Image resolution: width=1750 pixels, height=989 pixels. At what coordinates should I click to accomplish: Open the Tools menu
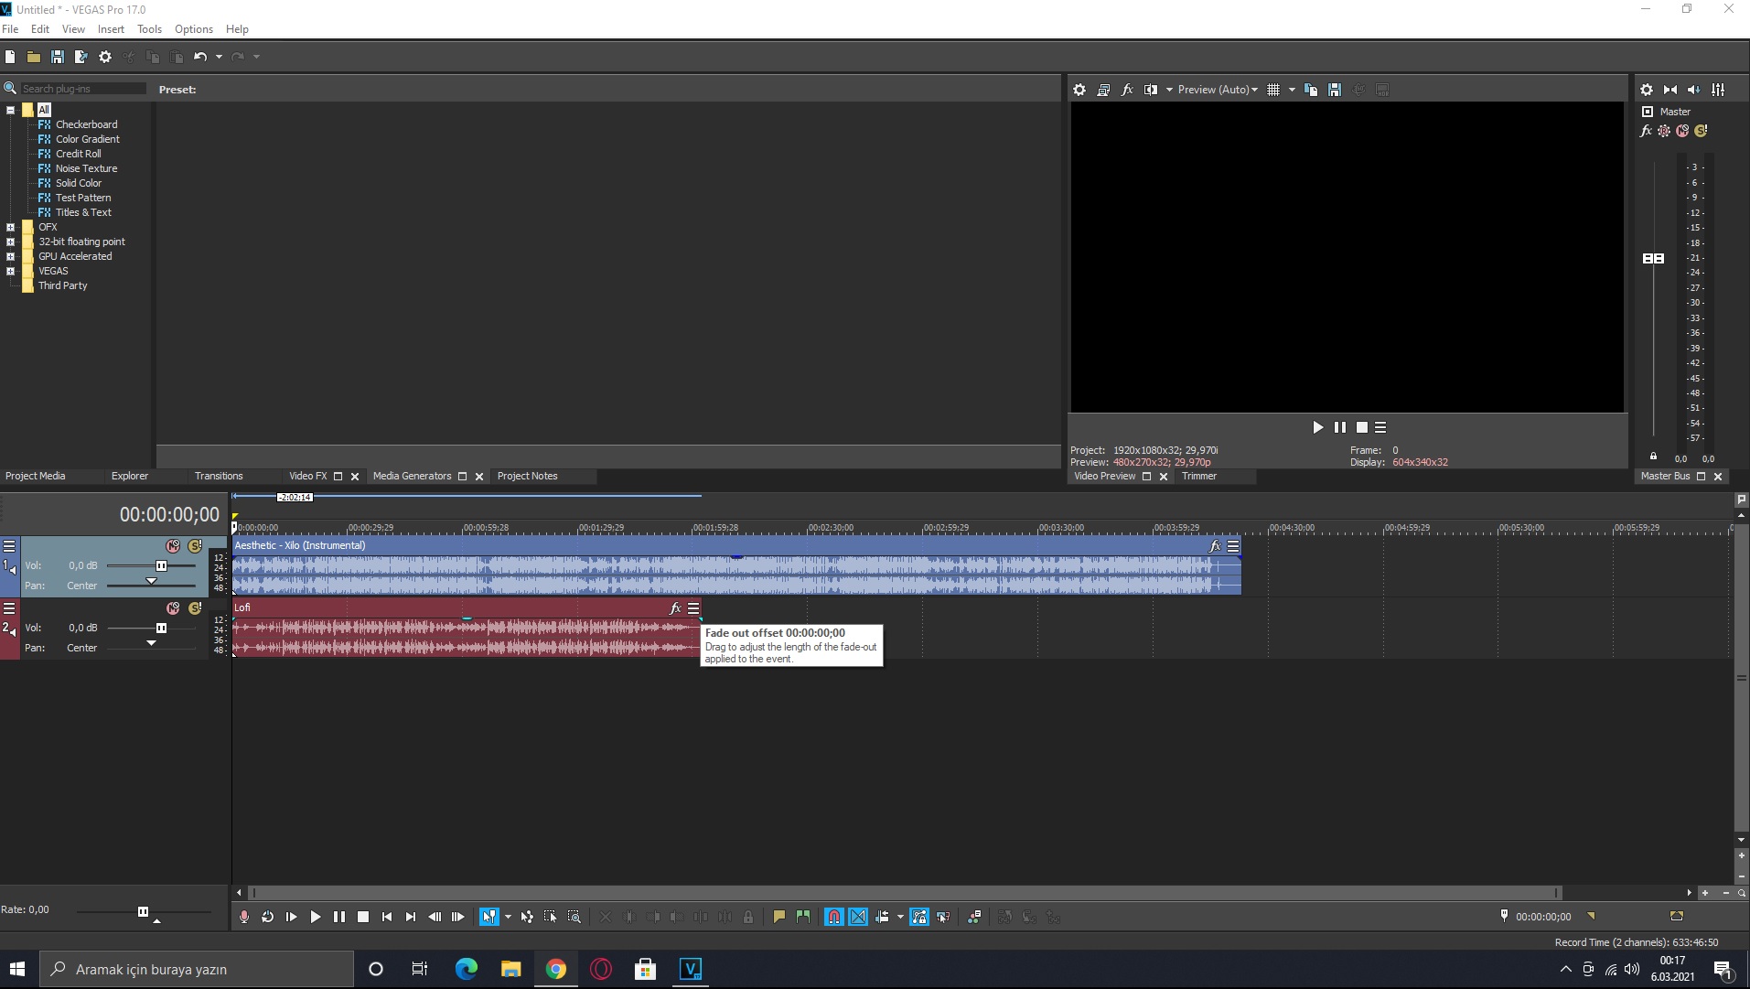(149, 29)
